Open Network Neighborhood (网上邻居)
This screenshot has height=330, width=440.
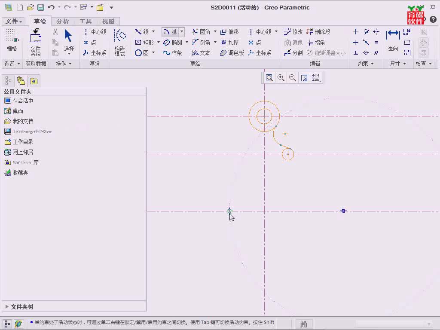19,152
